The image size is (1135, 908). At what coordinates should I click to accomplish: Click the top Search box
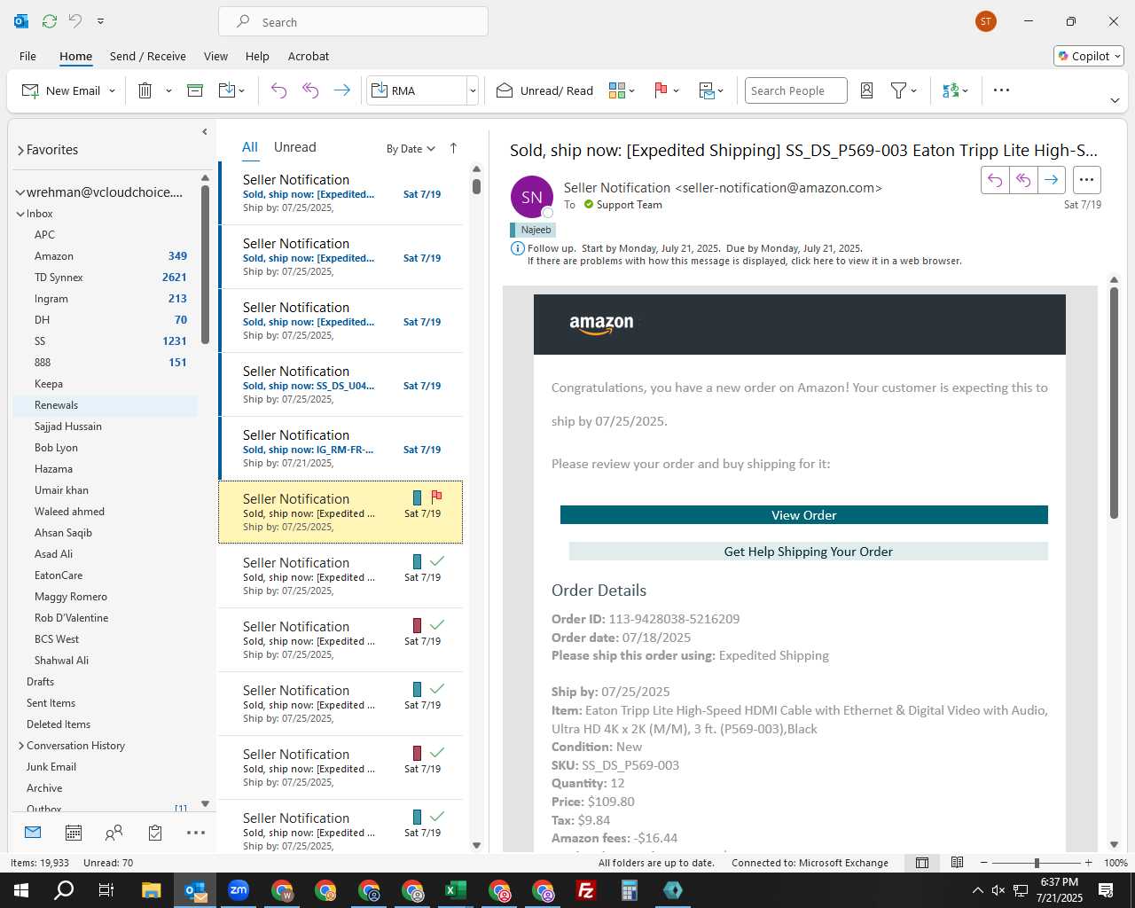pyautogui.click(x=353, y=22)
